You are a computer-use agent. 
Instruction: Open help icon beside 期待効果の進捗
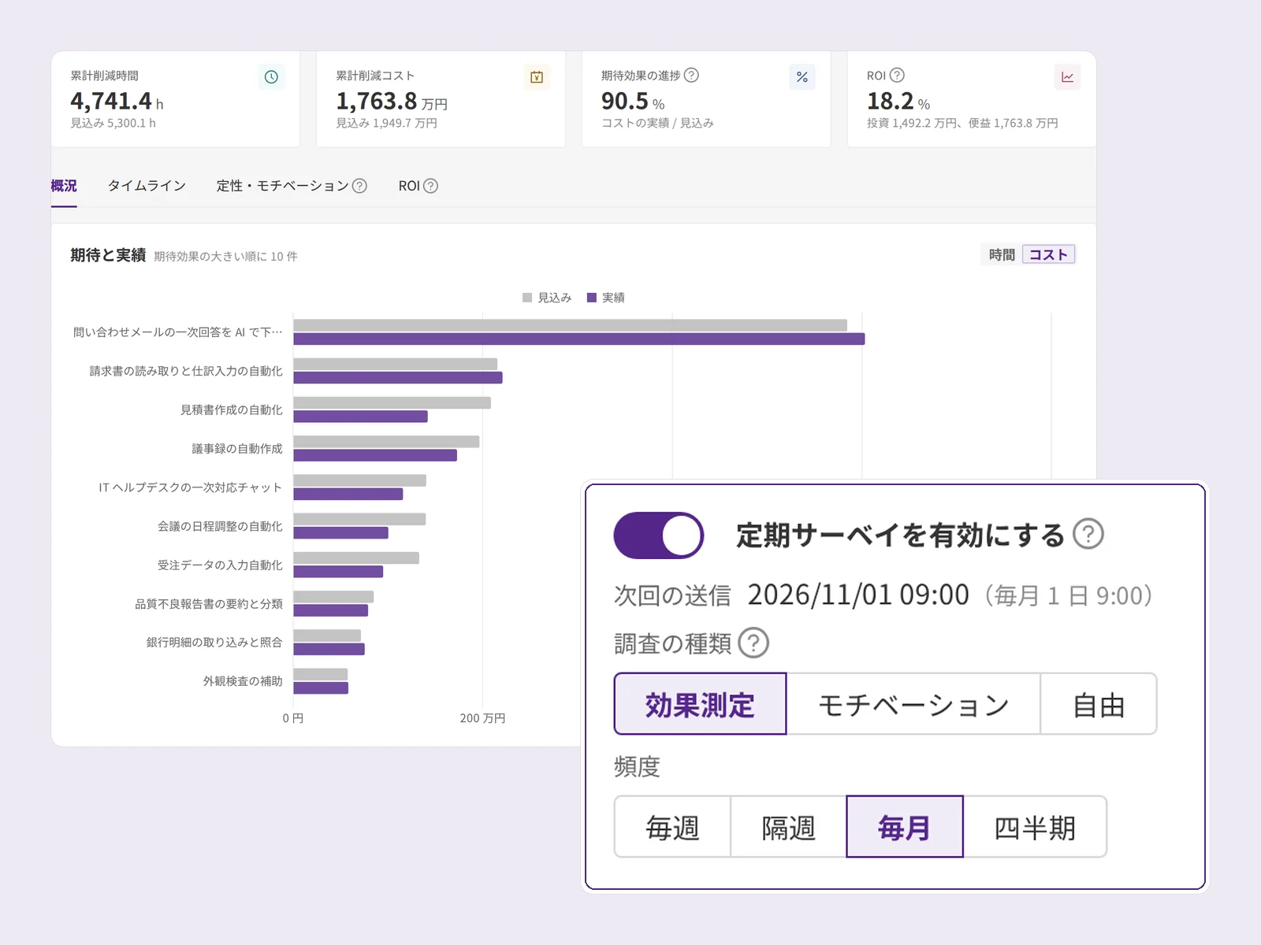click(691, 76)
